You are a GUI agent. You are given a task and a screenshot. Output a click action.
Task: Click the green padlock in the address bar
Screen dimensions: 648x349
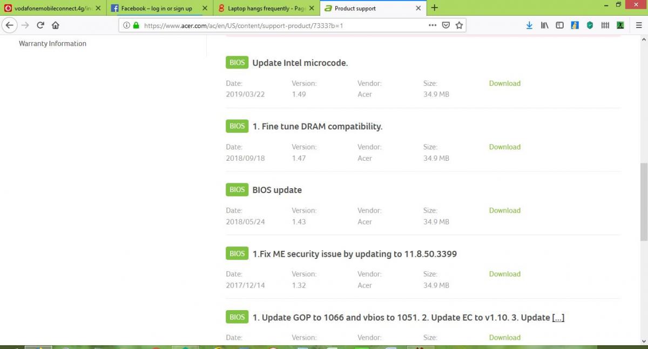[x=136, y=25]
